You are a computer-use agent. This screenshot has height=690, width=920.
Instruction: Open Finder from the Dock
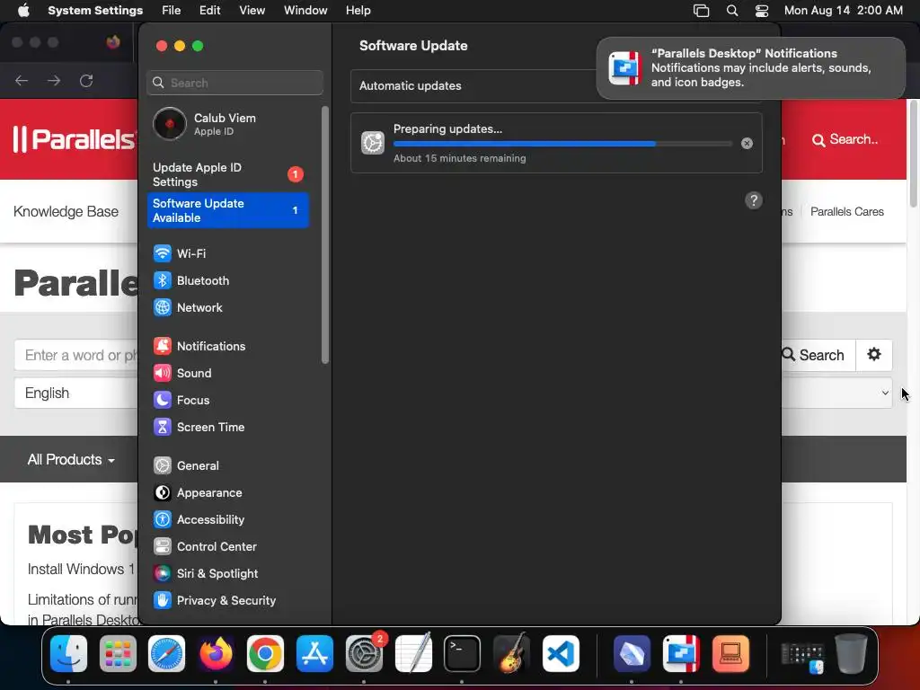(x=68, y=654)
